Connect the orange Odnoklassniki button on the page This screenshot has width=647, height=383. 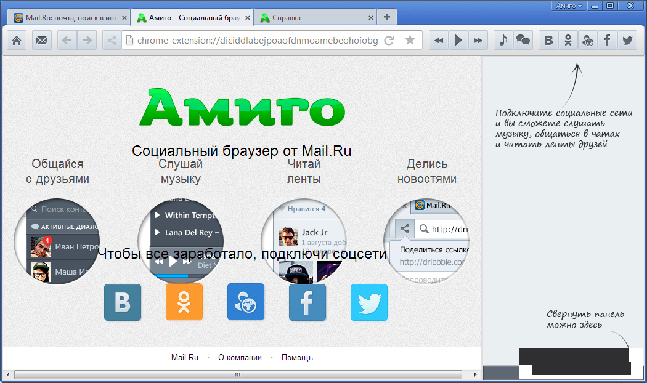[184, 302]
